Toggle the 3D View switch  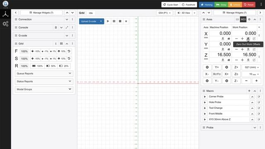(x=184, y=13)
